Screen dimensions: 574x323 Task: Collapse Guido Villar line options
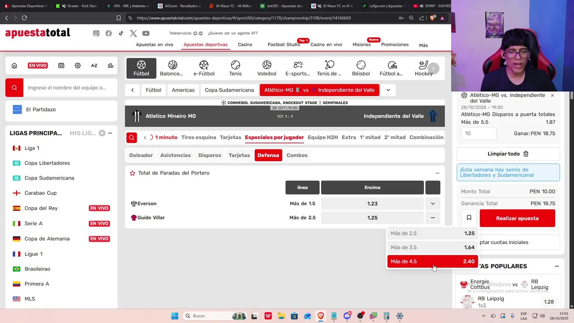click(x=433, y=218)
